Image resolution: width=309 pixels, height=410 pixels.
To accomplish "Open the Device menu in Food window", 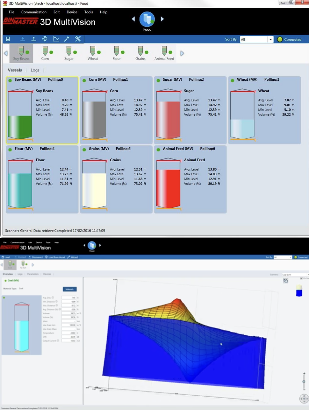I will [x=72, y=12].
